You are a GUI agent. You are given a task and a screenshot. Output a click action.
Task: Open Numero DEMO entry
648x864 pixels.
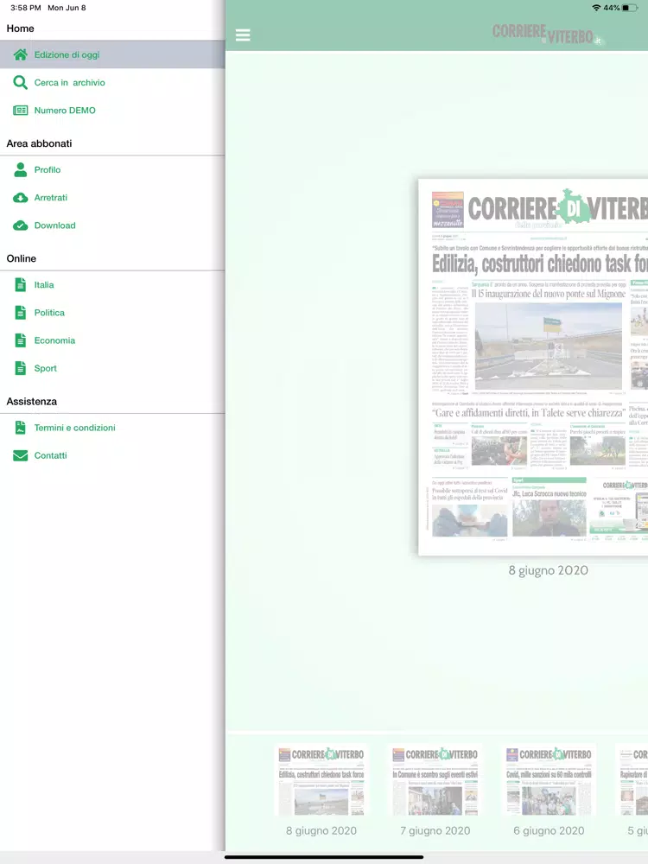coord(112,111)
